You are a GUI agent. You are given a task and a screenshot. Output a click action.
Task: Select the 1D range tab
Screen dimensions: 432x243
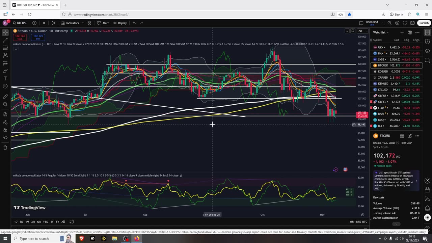[x=16, y=222]
